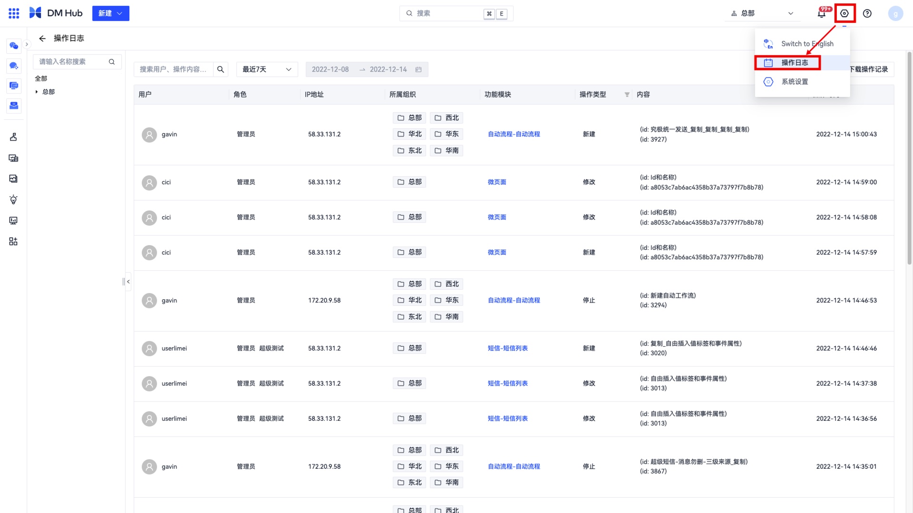This screenshot has width=913, height=513.
Task: Filter by the 操作类型 column funnel icon
Action: [x=627, y=95]
